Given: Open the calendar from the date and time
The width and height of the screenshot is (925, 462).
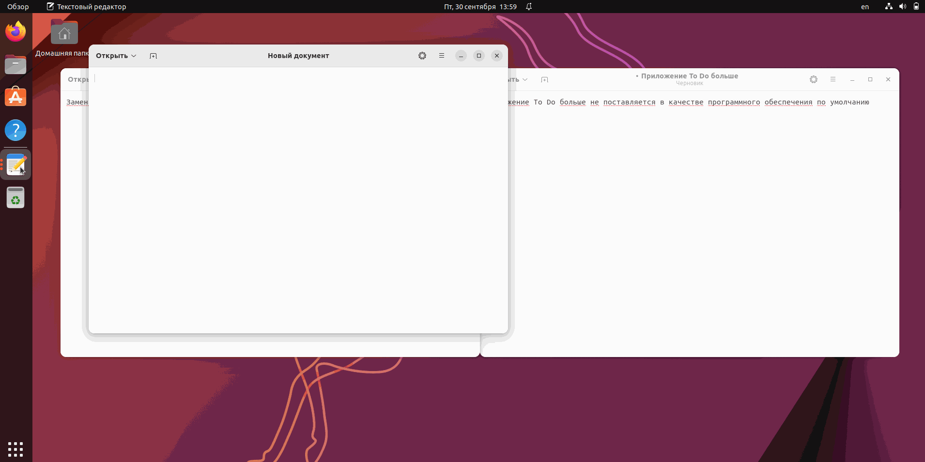Looking at the screenshot, I should point(480,7).
